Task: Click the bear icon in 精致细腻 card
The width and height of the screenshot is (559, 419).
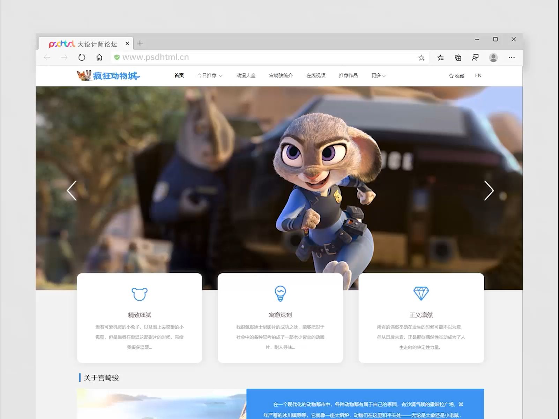Action: point(140,294)
